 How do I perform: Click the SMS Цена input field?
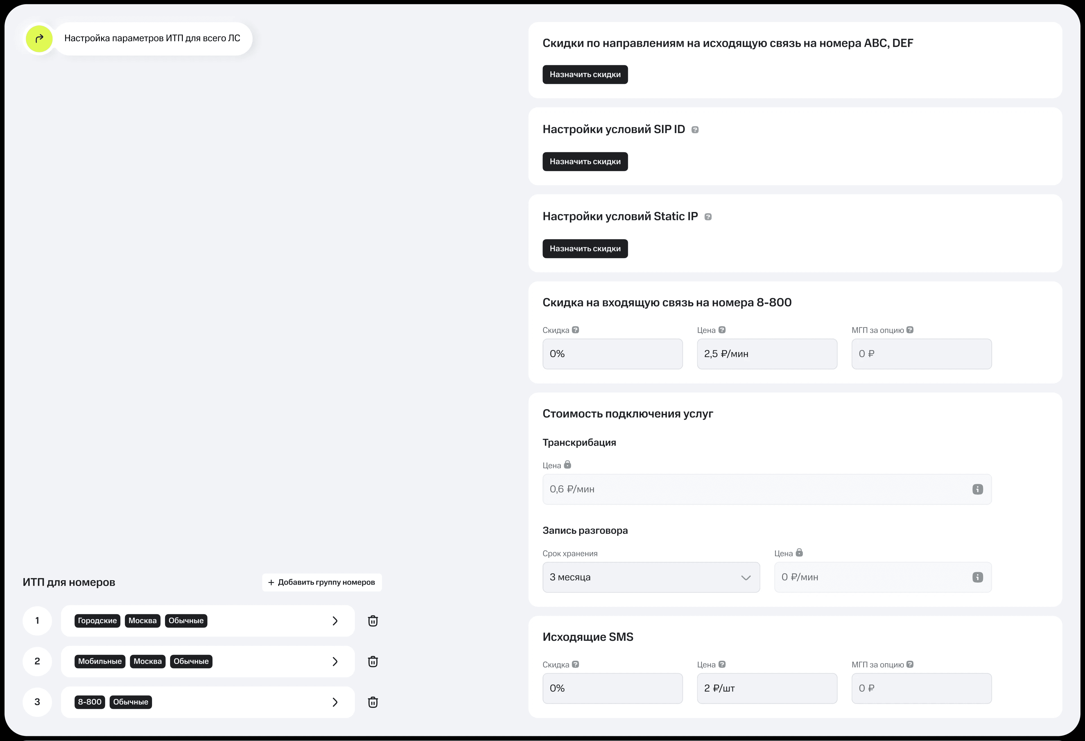(767, 688)
